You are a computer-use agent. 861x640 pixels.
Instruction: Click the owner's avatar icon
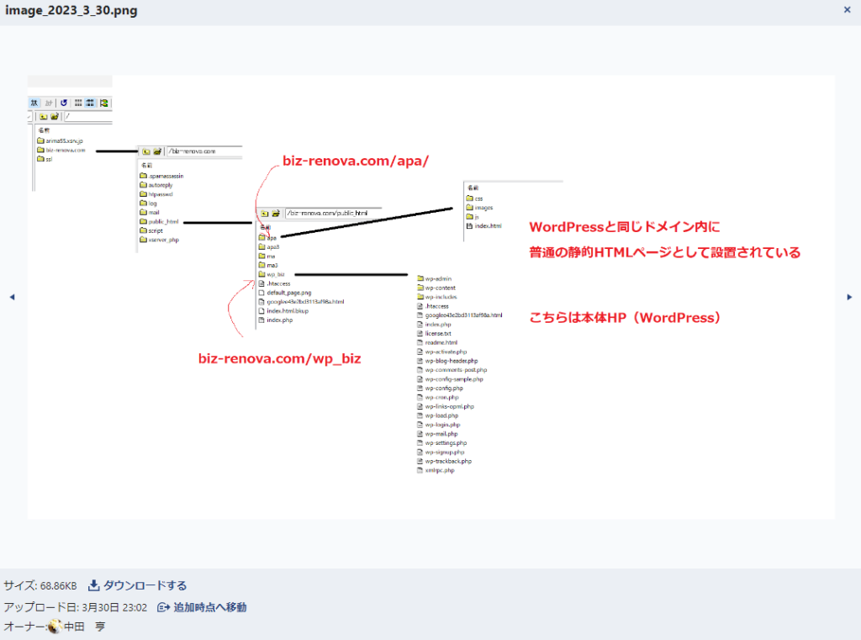55,627
